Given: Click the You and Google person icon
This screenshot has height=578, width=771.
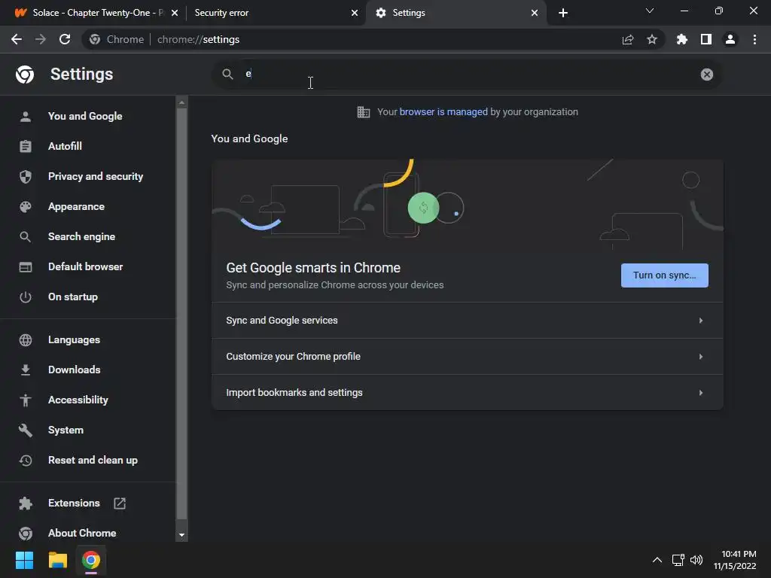Looking at the screenshot, I should (26, 117).
